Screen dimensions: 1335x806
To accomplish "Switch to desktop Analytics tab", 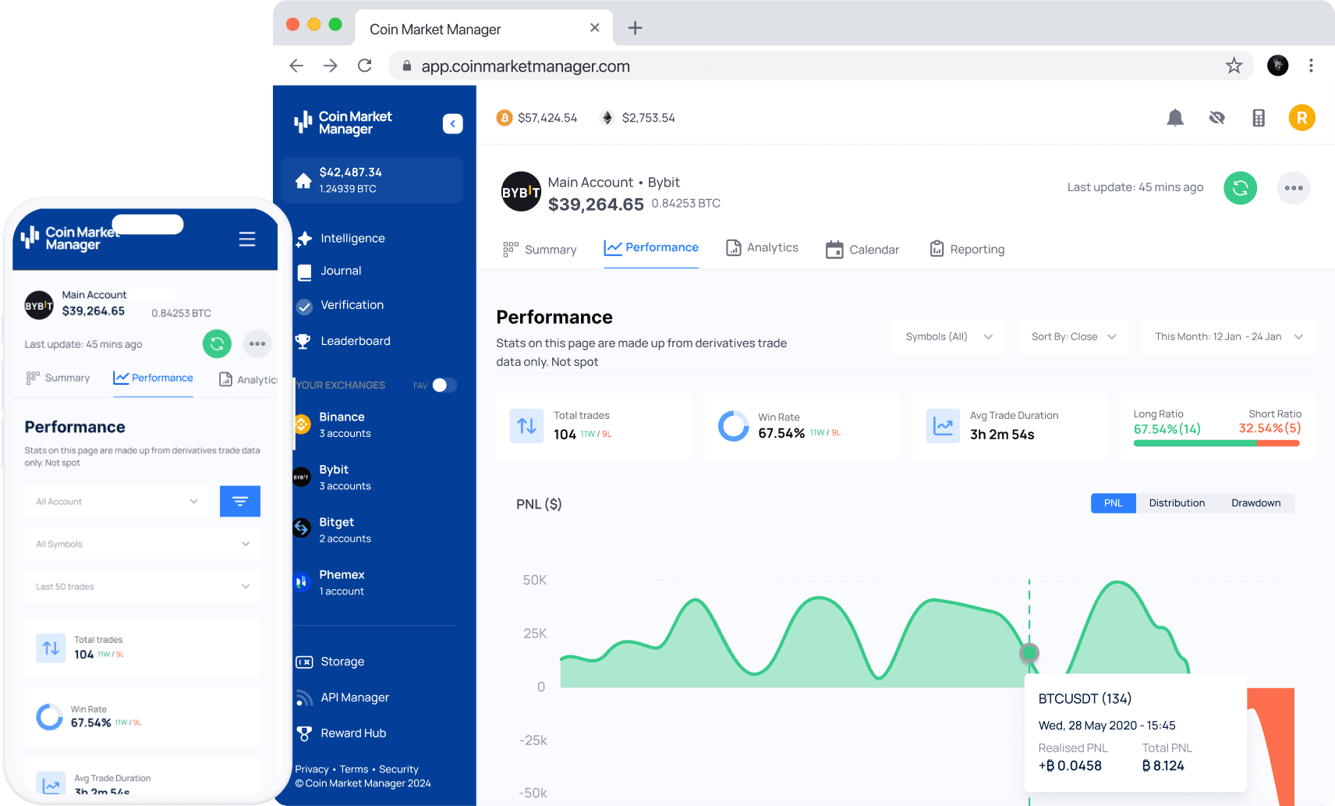I will (x=762, y=248).
